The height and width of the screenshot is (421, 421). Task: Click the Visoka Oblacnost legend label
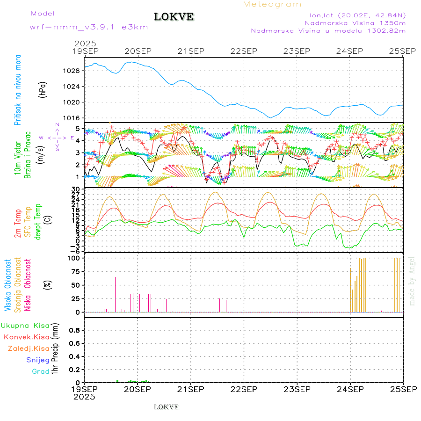(x=8, y=286)
